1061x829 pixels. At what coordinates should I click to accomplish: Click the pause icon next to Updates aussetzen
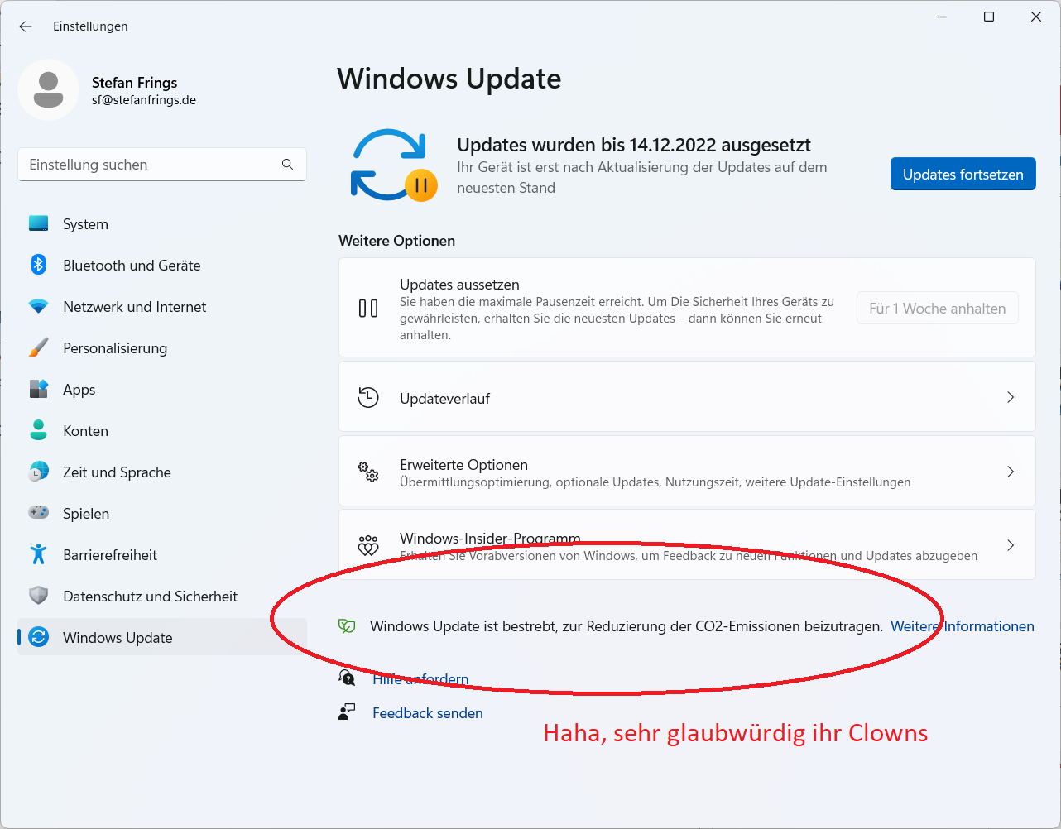368,309
